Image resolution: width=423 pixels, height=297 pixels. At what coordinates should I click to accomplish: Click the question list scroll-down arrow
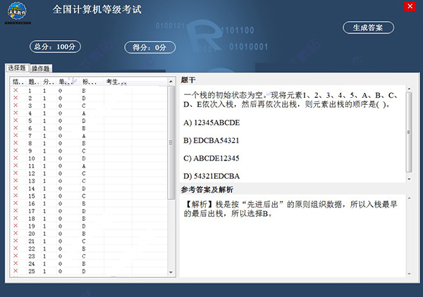[x=171, y=272]
